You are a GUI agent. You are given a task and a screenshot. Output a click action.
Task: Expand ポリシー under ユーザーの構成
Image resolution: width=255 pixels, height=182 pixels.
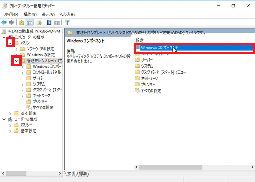10,125
